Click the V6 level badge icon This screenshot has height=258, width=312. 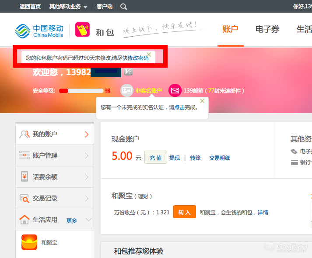coord(128,72)
